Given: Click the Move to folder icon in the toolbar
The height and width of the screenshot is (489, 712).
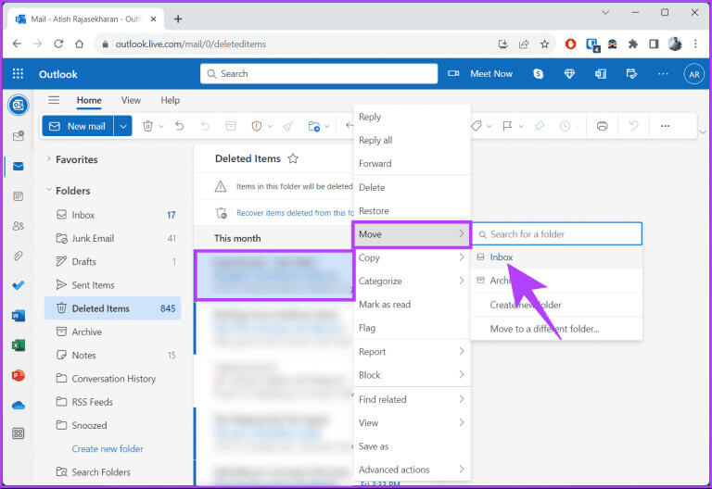Looking at the screenshot, I should point(313,126).
